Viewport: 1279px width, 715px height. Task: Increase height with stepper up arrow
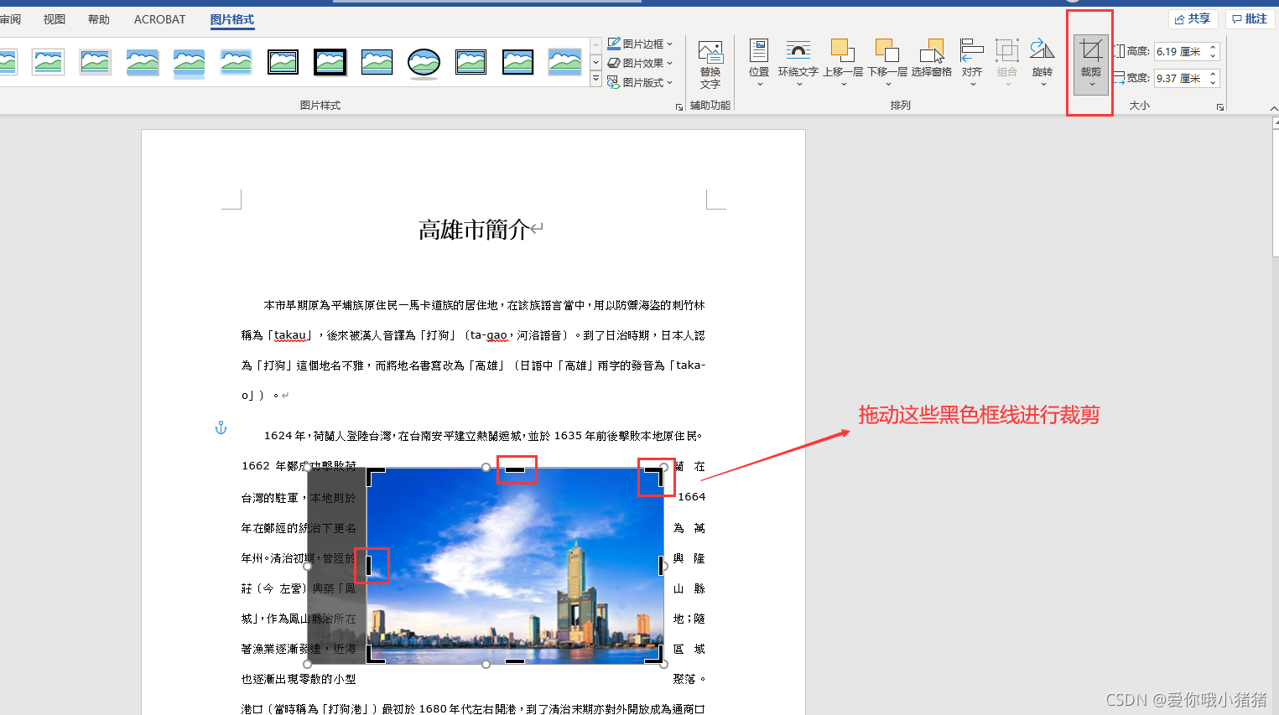1213,47
